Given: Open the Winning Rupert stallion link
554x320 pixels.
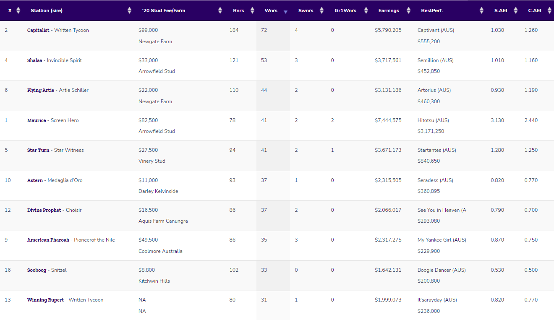Looking at the screenshot, I should point(45,300).
